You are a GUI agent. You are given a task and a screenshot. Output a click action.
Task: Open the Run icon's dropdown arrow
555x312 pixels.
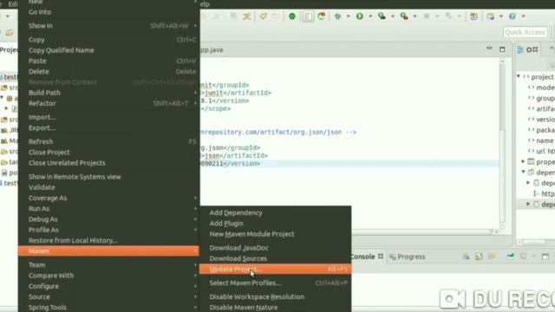click(x=370, y=16)
